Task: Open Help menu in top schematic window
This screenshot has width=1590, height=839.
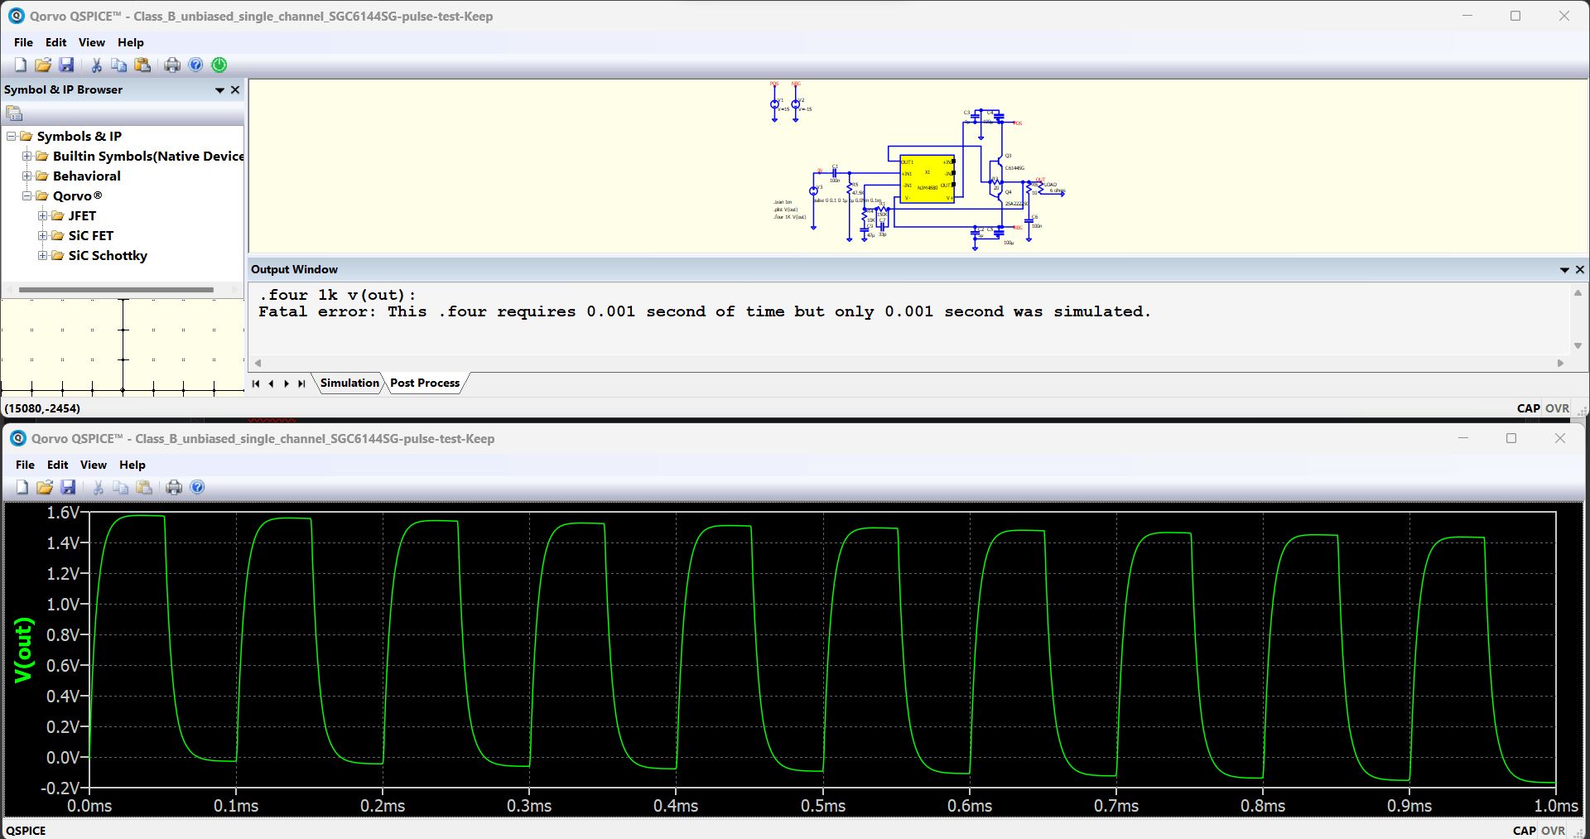Action: tap(130, 42)
